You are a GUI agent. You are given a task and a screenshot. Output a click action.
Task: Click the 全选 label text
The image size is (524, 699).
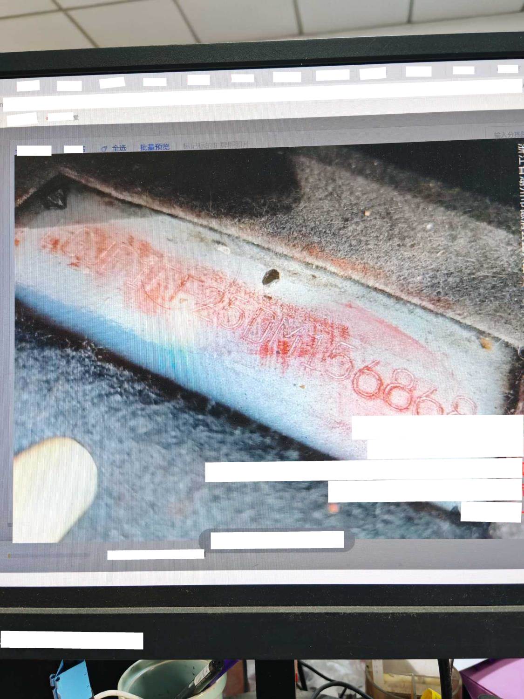[x=119, y=148]
